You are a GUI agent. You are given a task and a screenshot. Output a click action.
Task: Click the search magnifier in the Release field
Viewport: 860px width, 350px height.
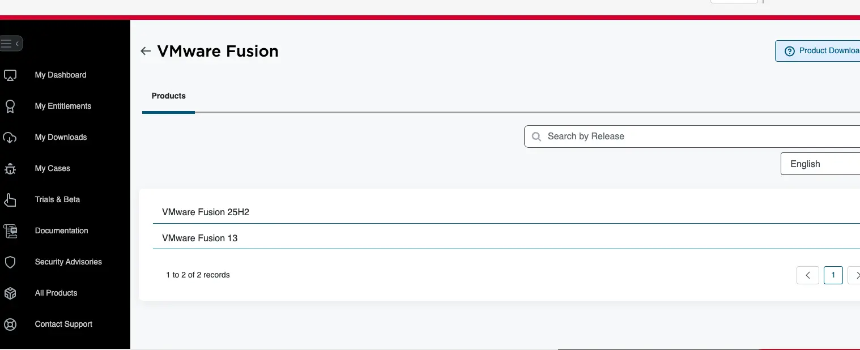click(x=537, y=136)
